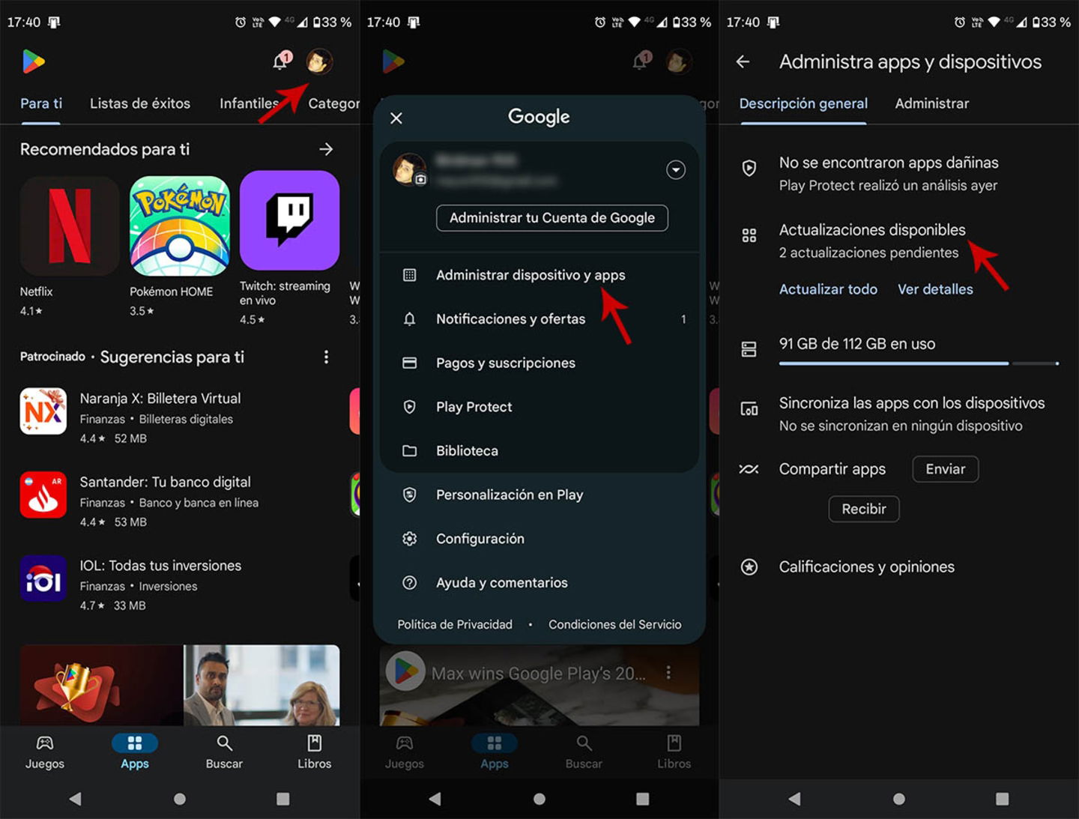1079x819 pixels.
Task: Select Listas de éxitos tab
Action: (x=140, y=103)
